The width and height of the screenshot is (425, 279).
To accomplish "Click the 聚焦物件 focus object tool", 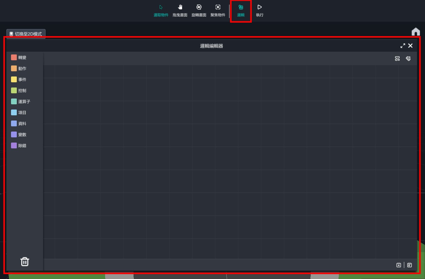I will pyautogui.click(x=218, y=10).
